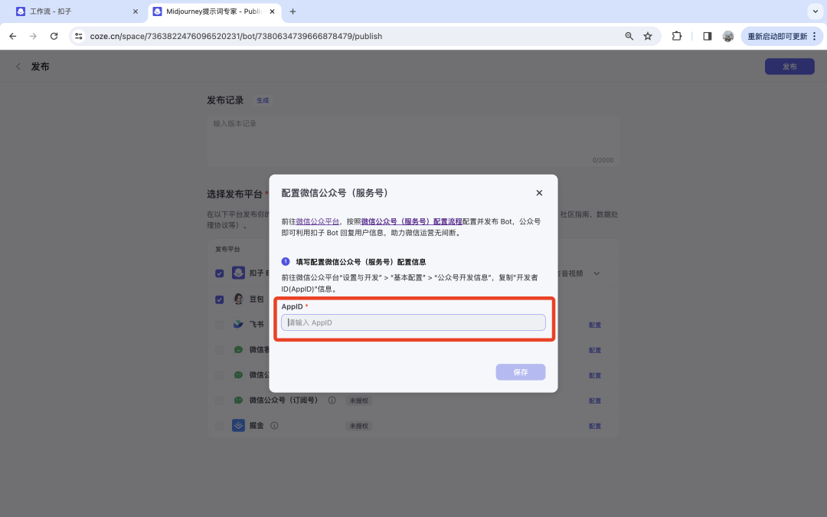Click the 豆包 avatar icon
This screenshot has height=517, width=827.
[238, 299]
